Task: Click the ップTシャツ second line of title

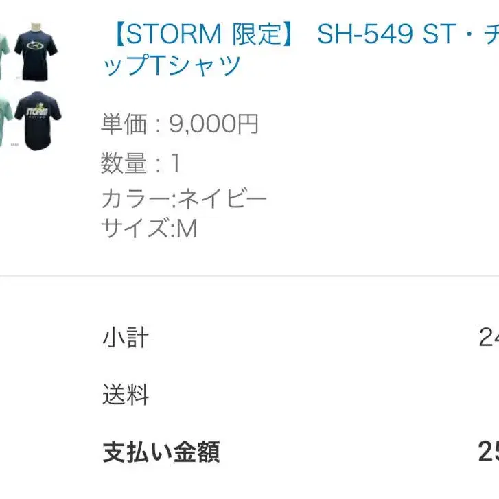Action: (172, 66)
